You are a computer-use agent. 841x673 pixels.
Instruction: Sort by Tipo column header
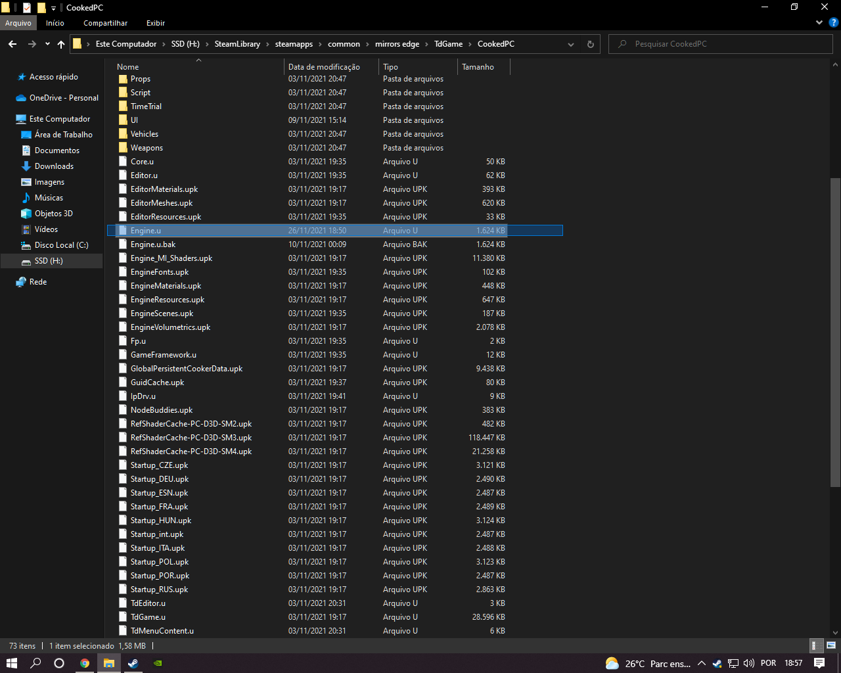tap(390, 67)
